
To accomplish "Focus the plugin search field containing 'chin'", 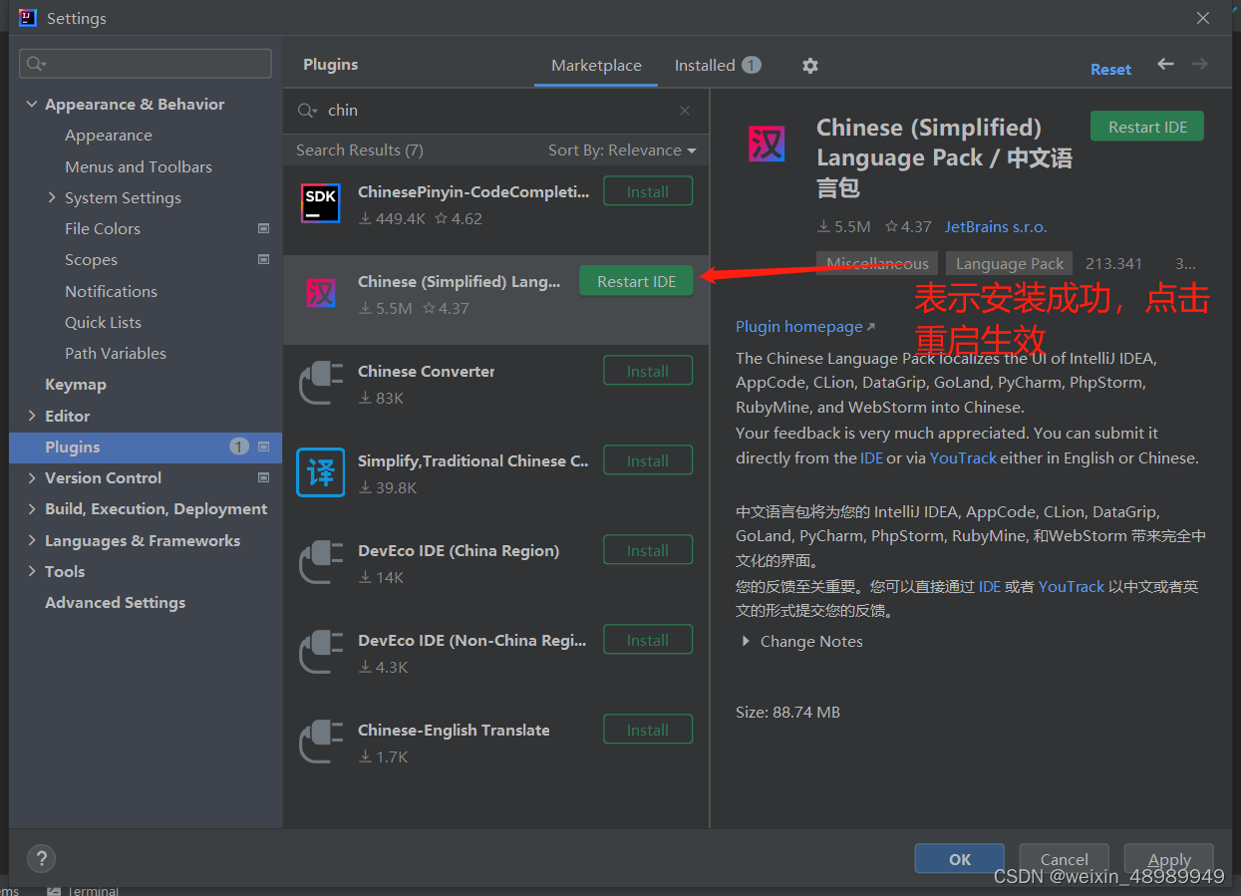I will pyautogui.click(x=498, y=111).
